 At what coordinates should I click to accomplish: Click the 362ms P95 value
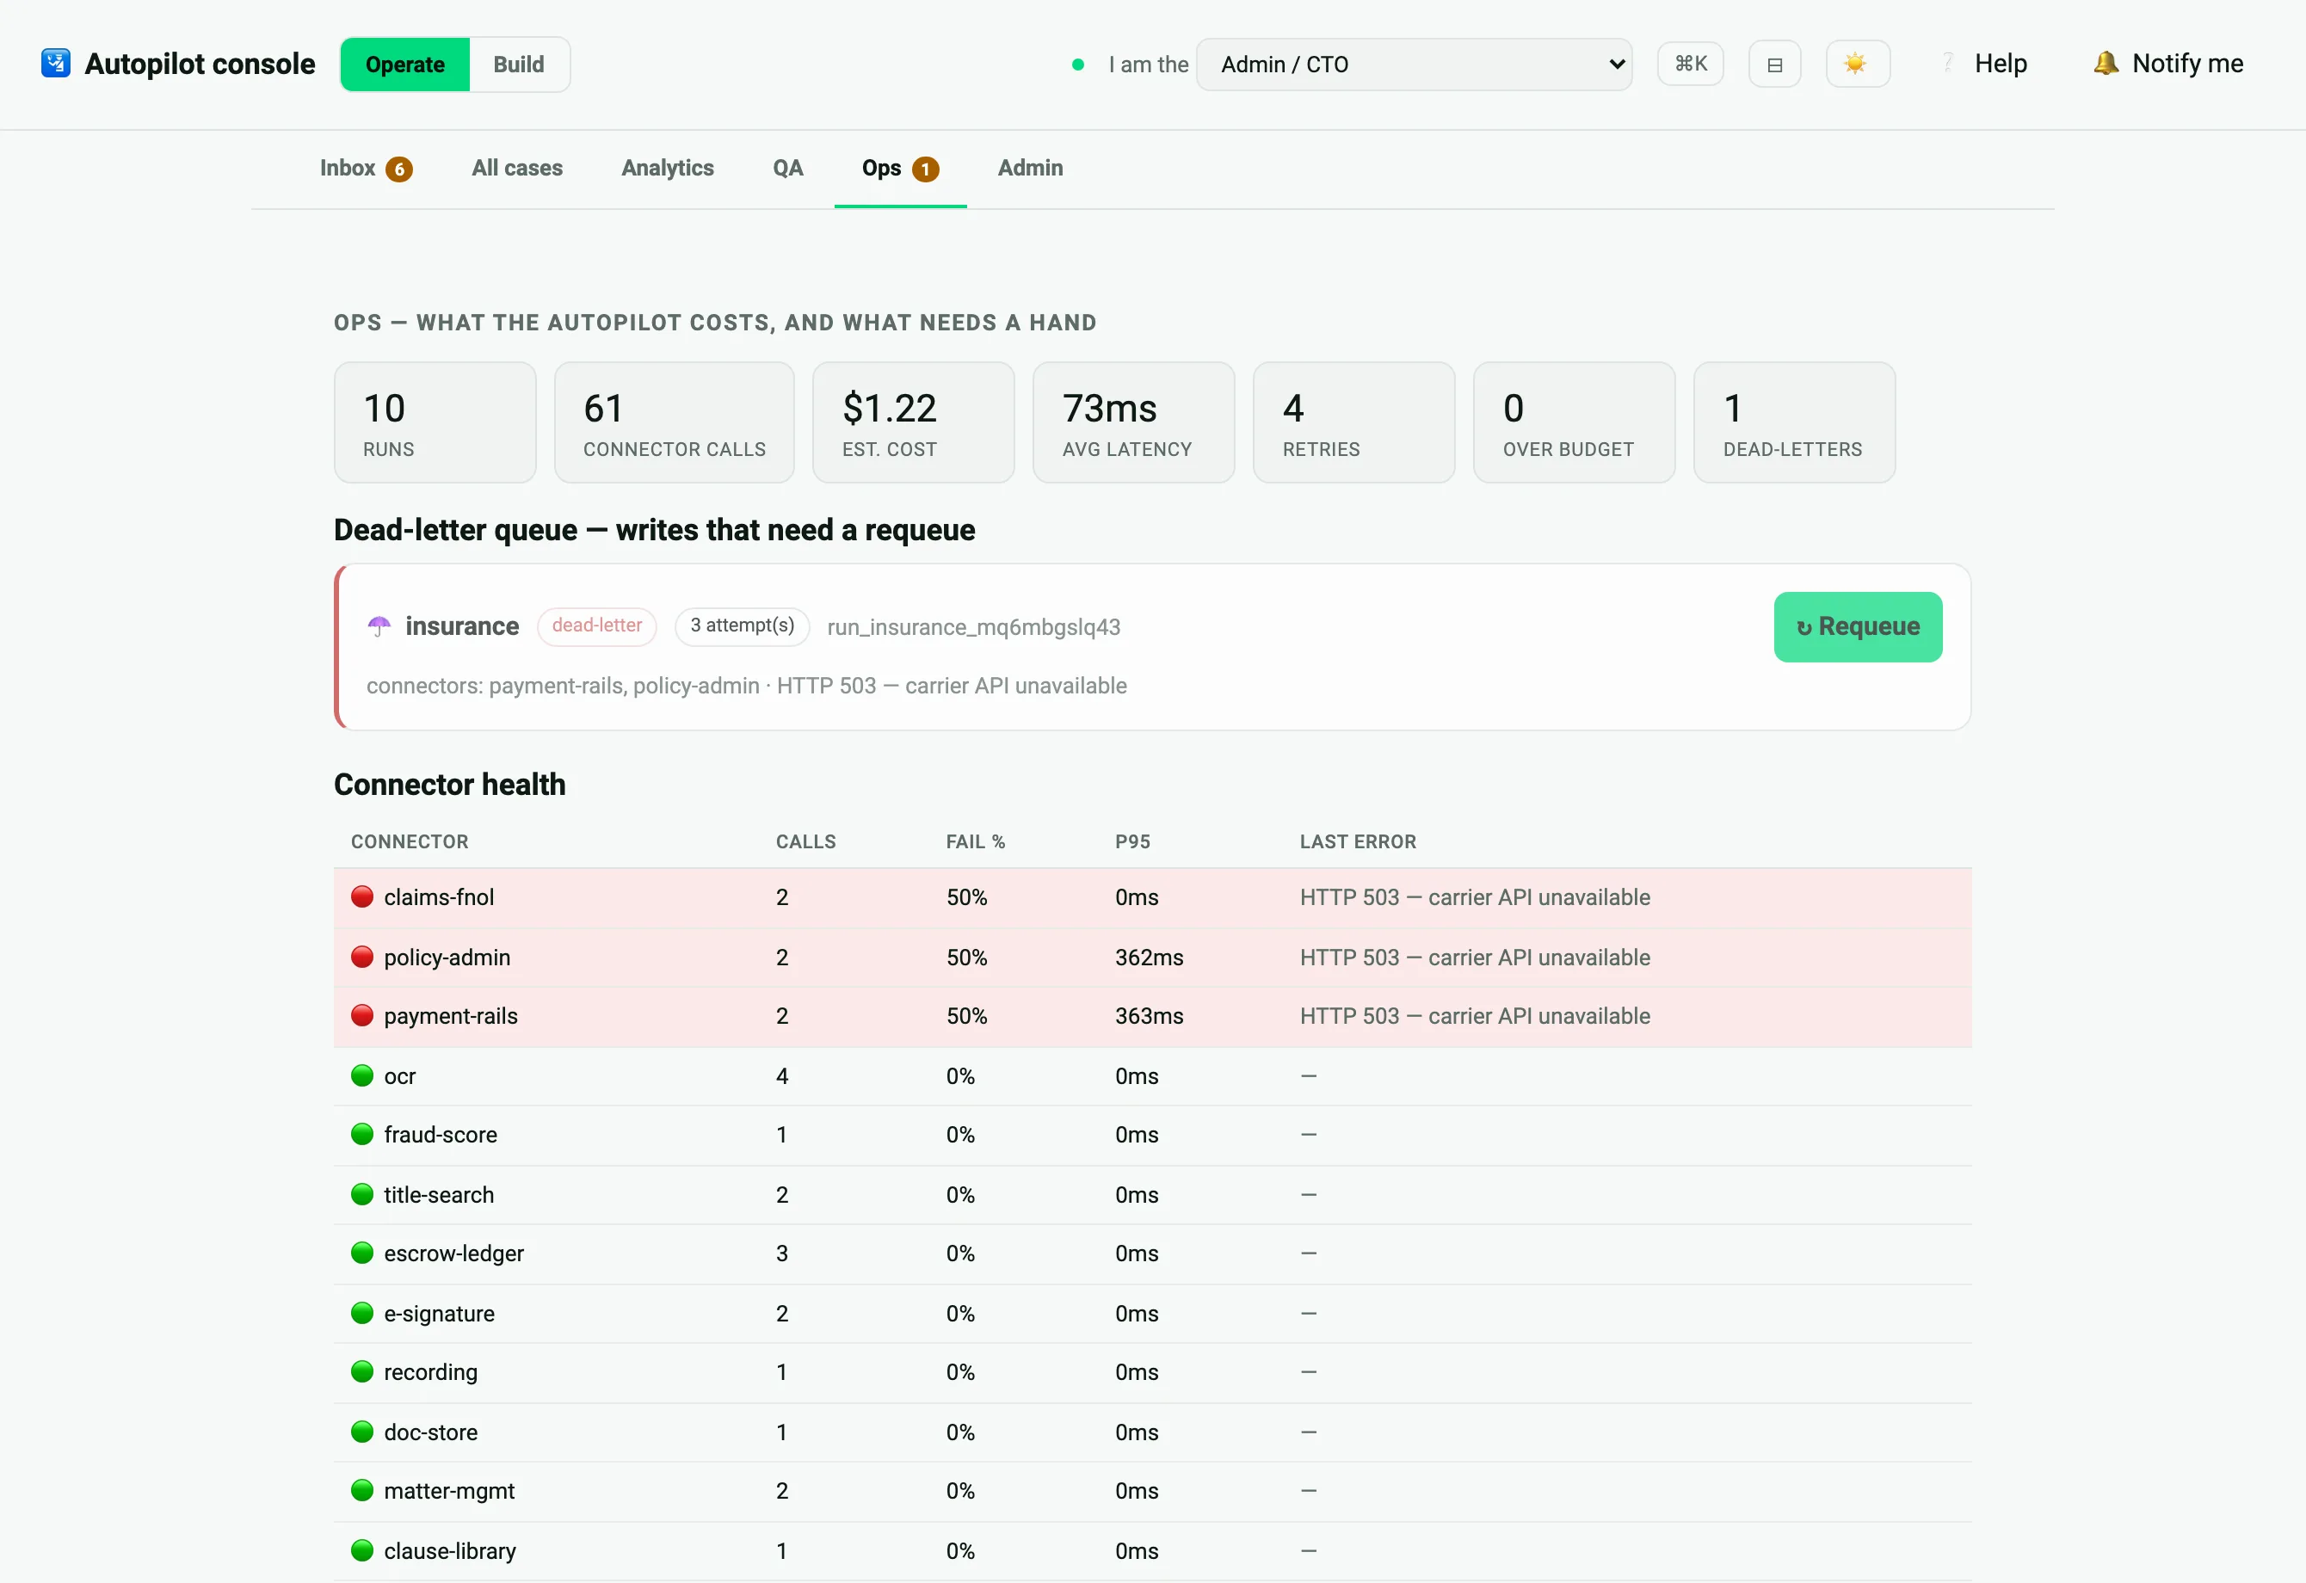pos(1149,958)
